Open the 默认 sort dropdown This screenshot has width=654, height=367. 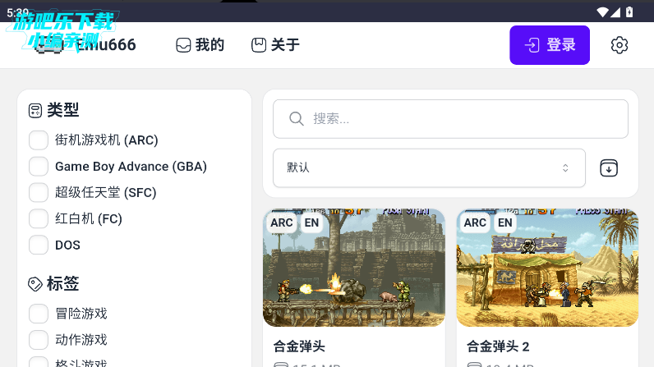[x=428, y=167]
